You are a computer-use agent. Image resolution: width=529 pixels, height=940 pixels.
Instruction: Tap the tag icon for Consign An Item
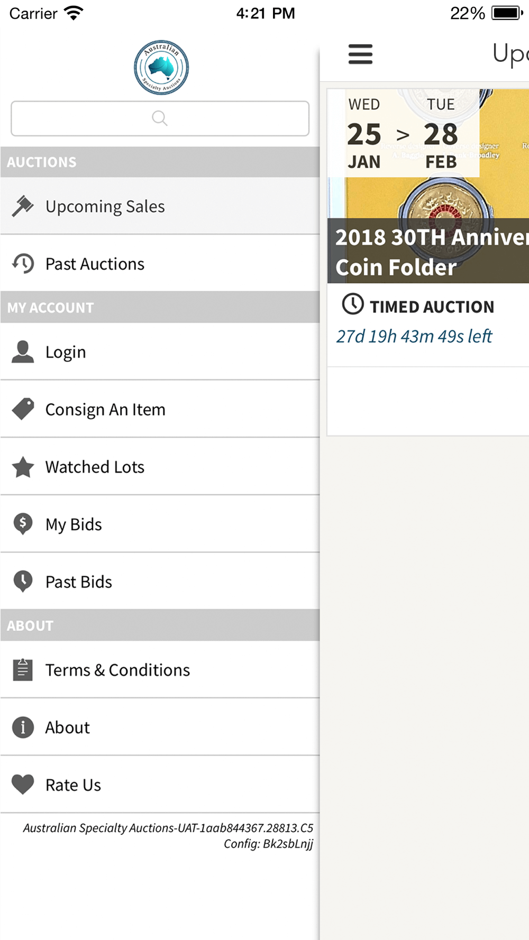coord(23,409)
